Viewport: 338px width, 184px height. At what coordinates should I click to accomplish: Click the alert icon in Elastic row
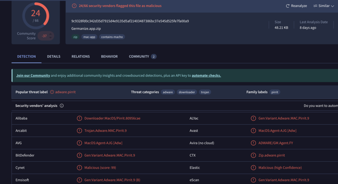tap(253, 168)
